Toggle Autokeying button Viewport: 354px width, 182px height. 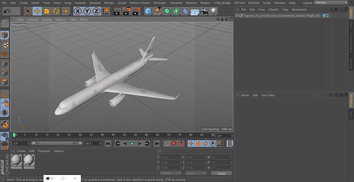174,144
